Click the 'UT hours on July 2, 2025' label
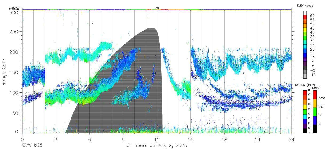Image resolution: width=328 pixels, height=151 pixels. 157,146
